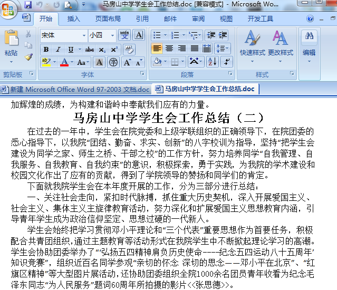
Task: Click the phonetic guide (wén) icon
Action: (124, 35)
